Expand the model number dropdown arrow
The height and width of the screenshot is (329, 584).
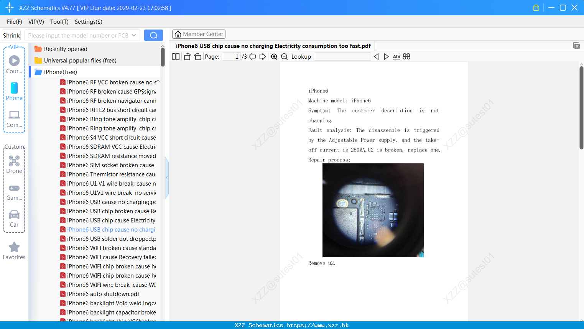pyautogui.click(x=134, y=35)
